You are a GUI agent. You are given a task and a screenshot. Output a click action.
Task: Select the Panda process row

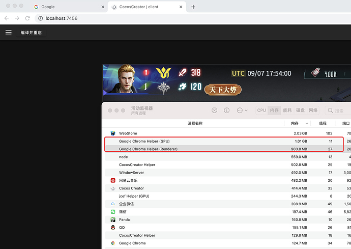point(228,219)
